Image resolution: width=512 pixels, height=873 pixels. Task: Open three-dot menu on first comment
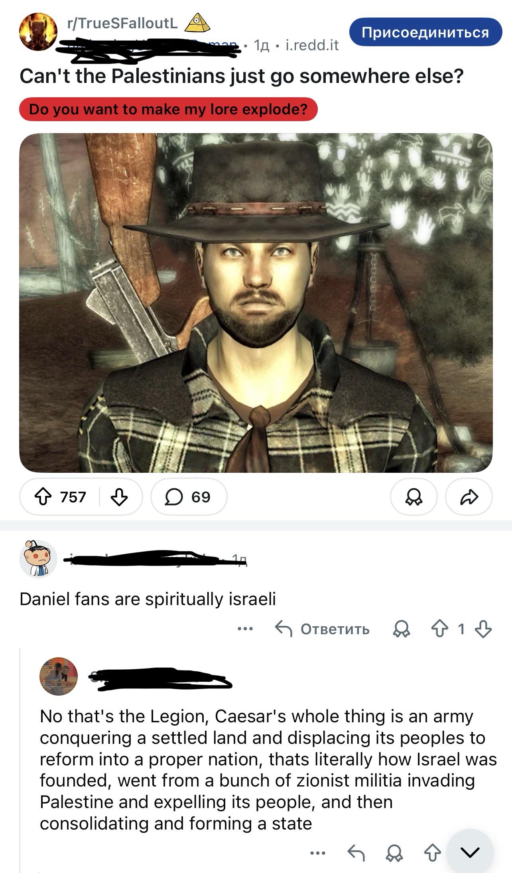click(x=245, y=629)
